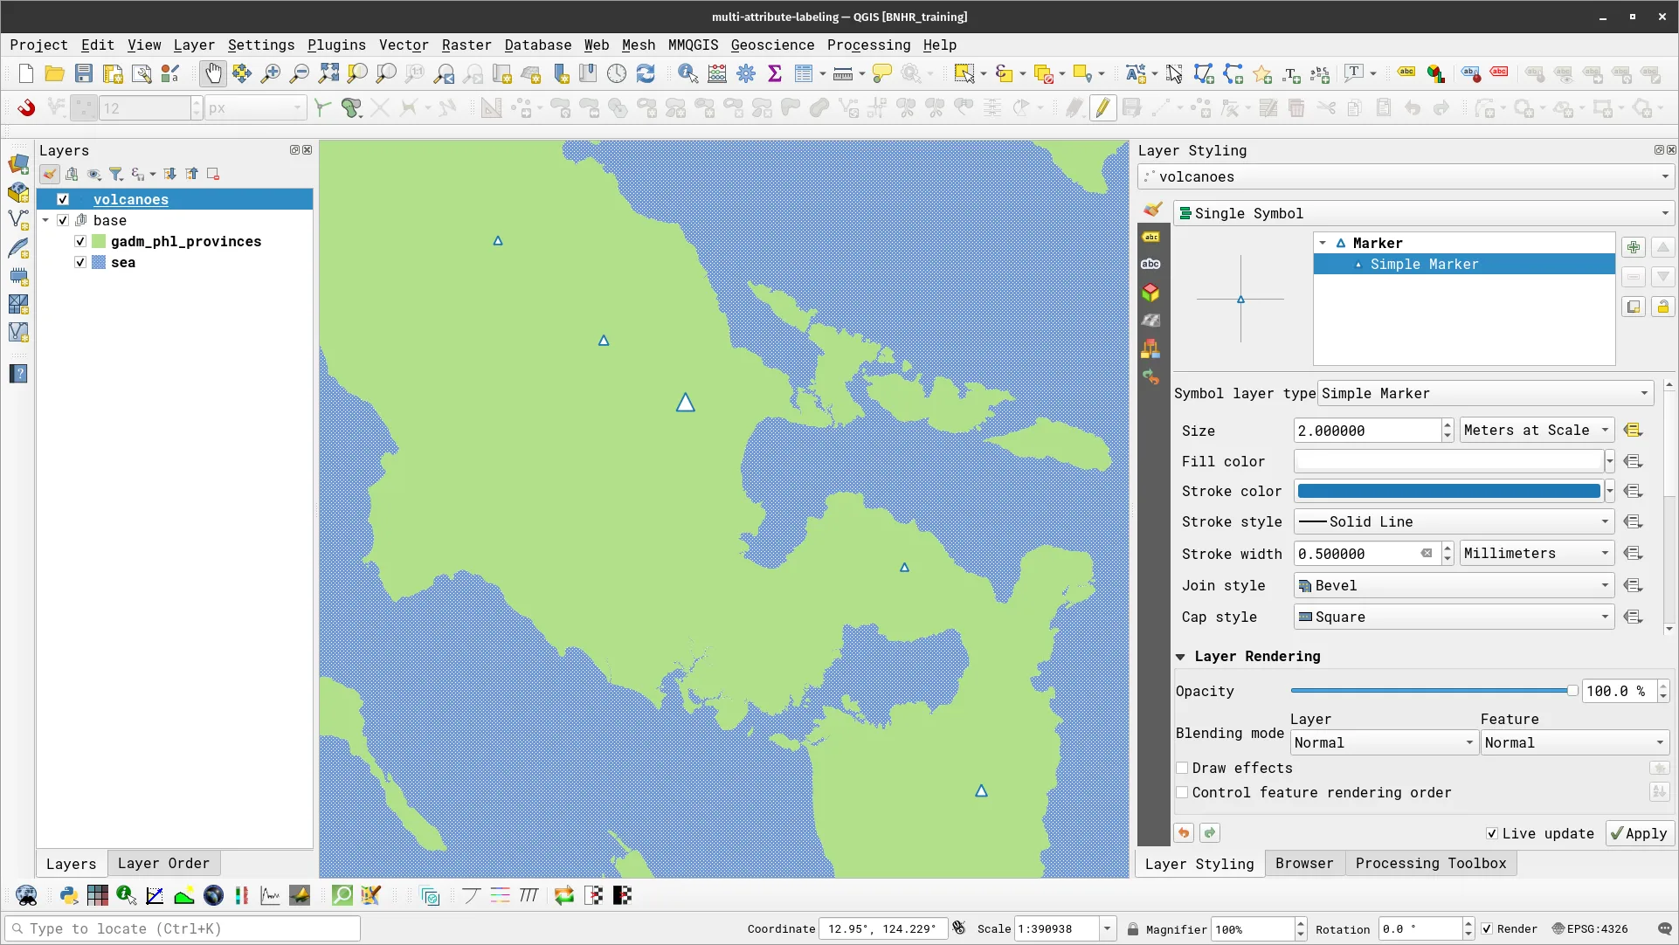
Task: Toggle Editing with the pencil icon
Action: pos(1103,107)
